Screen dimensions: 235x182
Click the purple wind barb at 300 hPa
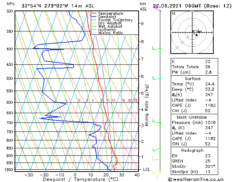click(x=157, y=8)
